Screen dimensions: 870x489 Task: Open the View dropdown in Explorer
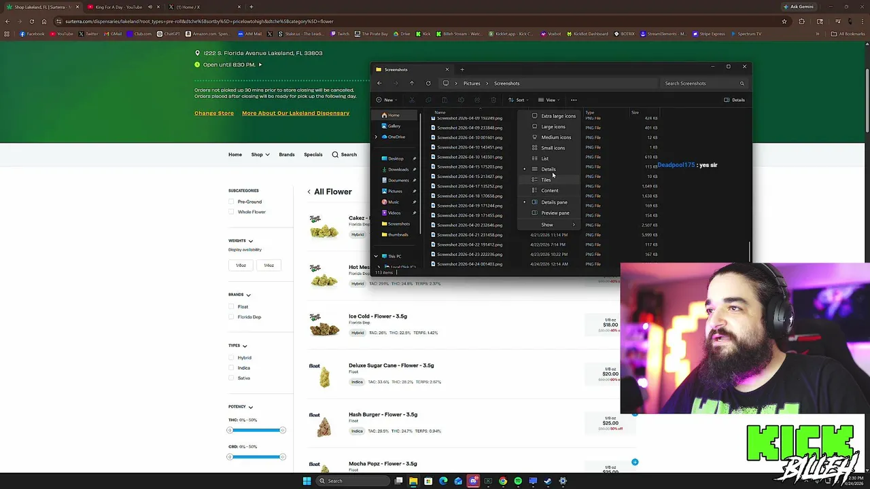coord(550,100)
